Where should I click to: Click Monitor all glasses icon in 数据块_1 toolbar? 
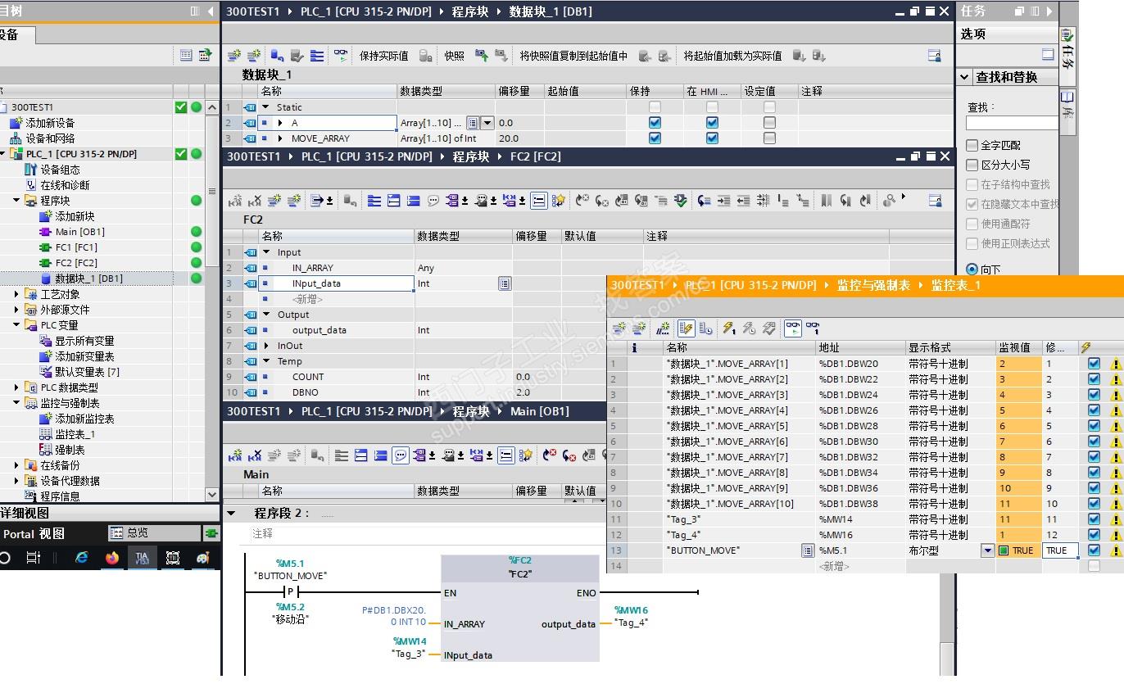click(341, 56)
